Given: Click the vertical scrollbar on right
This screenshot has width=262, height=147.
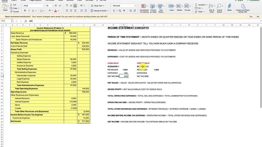Looking at the screenshot, I should click(x=261, y=67).
